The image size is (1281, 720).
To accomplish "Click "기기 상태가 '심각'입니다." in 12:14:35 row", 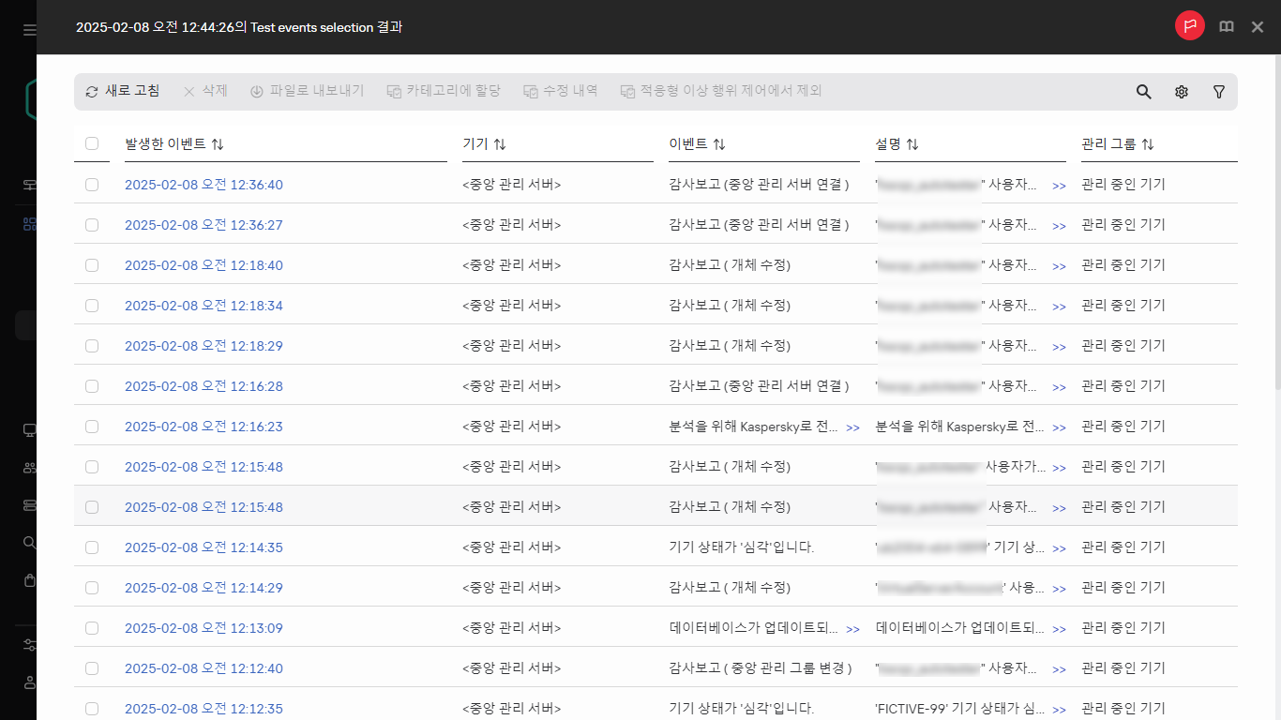I will coord(742,547).
